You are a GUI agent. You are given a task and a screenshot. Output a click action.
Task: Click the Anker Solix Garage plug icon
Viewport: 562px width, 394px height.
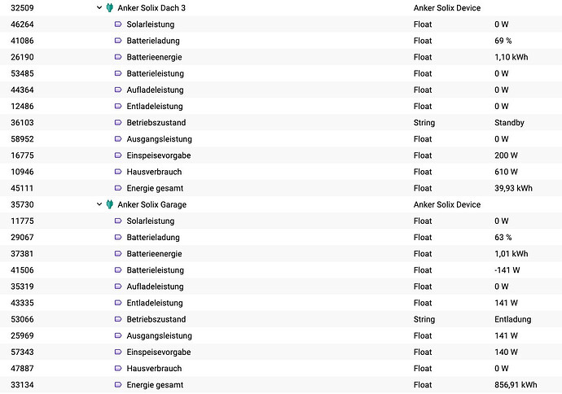click(x=110, y=204)
